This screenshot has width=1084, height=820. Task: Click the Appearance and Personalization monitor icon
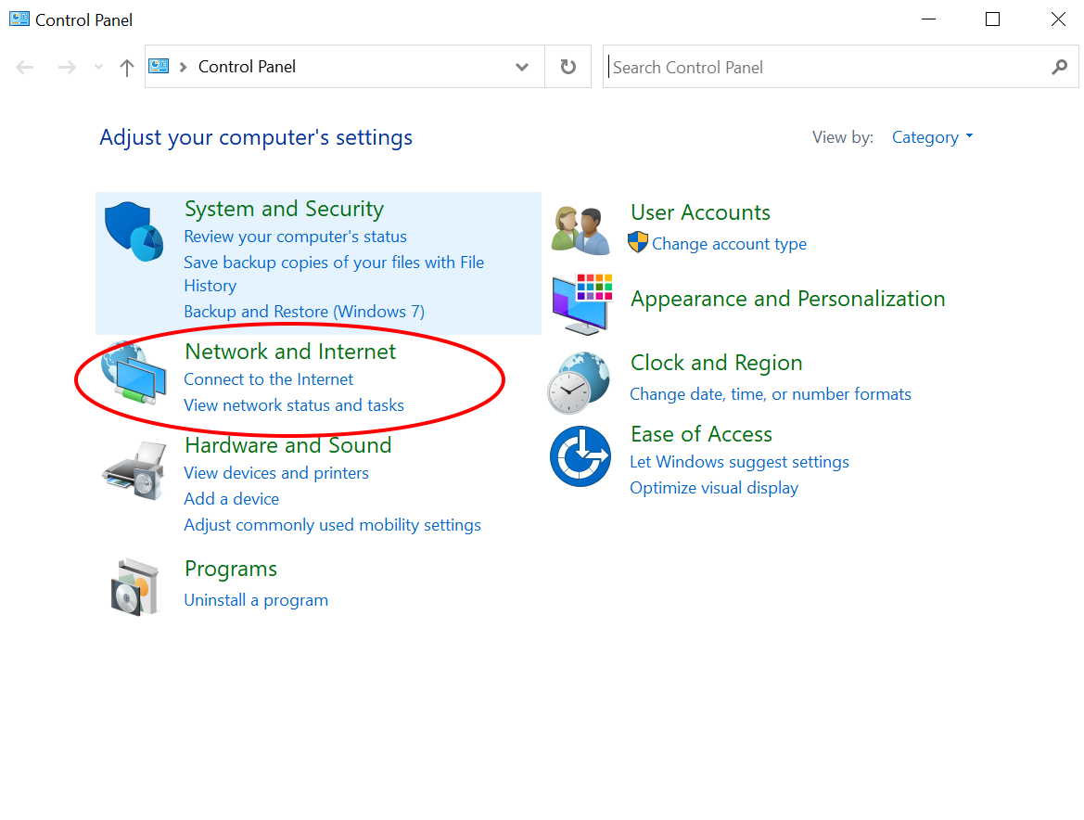pos(581,302)
